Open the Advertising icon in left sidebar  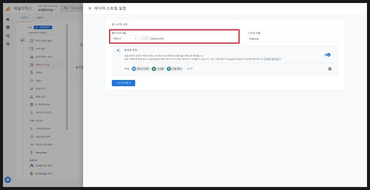[8, 44]
